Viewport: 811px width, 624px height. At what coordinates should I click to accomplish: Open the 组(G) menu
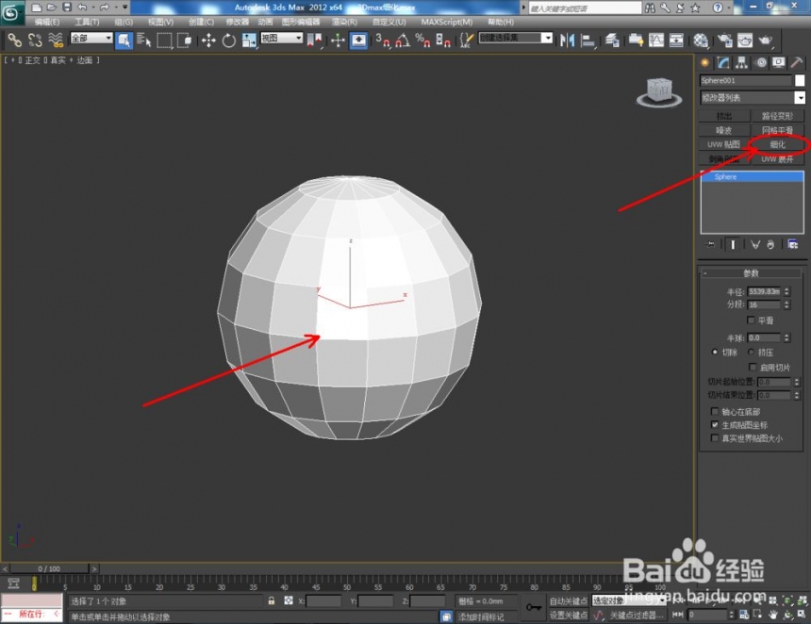click(x=124, y=22)
